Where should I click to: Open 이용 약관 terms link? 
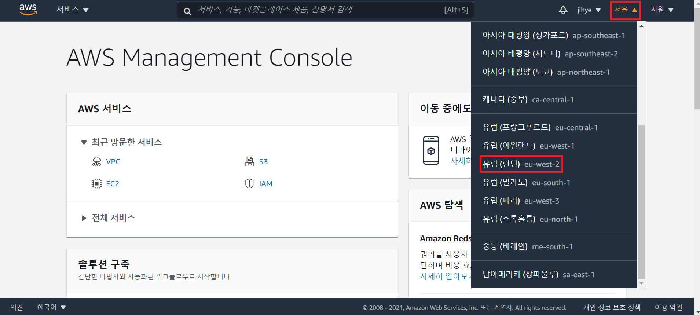click(x=669, y=307)
